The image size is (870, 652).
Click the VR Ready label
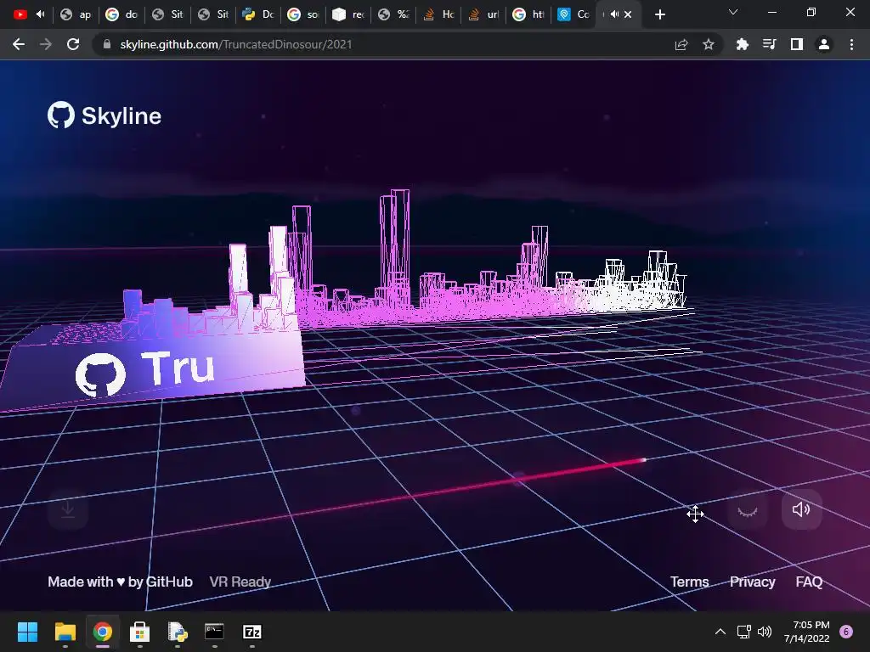coord(240,582)
